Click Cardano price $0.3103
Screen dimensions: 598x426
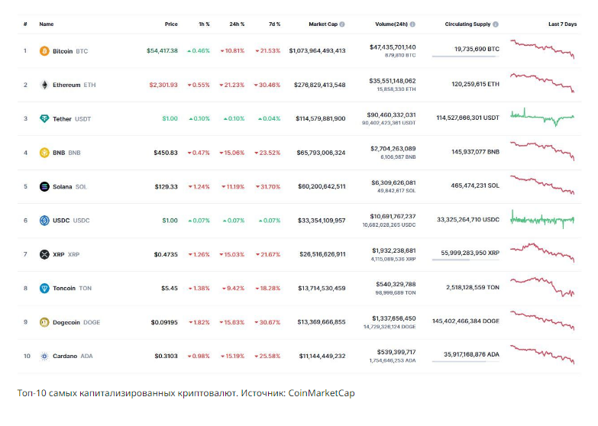click(166, 357)
